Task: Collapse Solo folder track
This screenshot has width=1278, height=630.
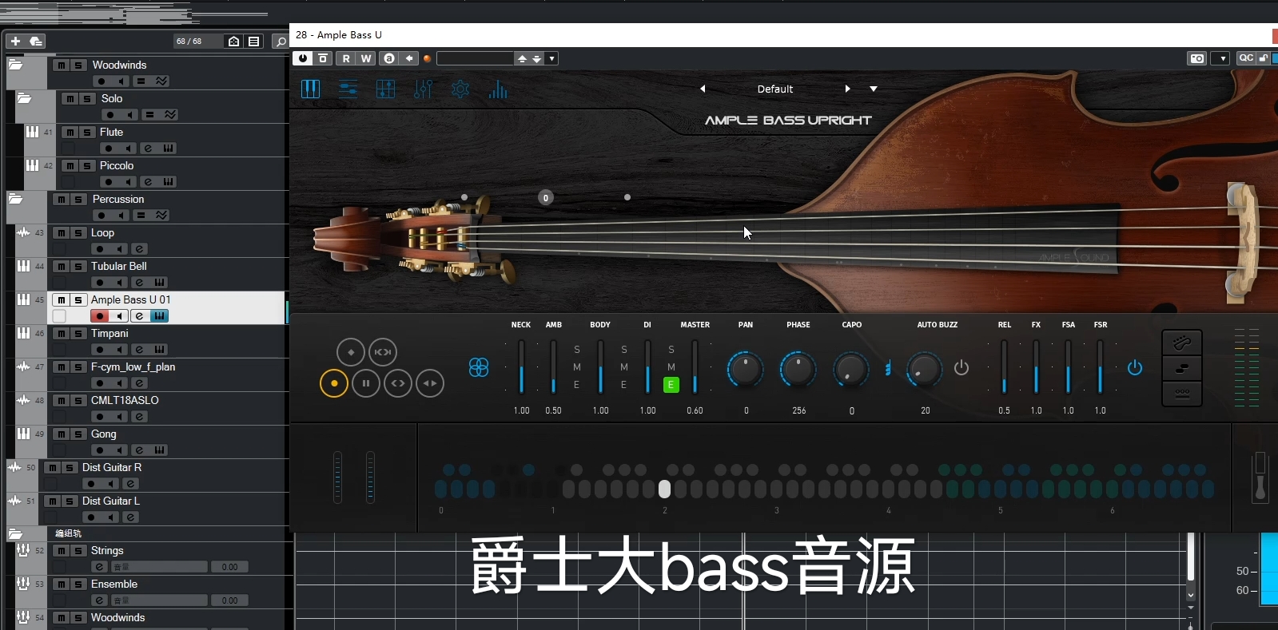Action: [24, 97]
